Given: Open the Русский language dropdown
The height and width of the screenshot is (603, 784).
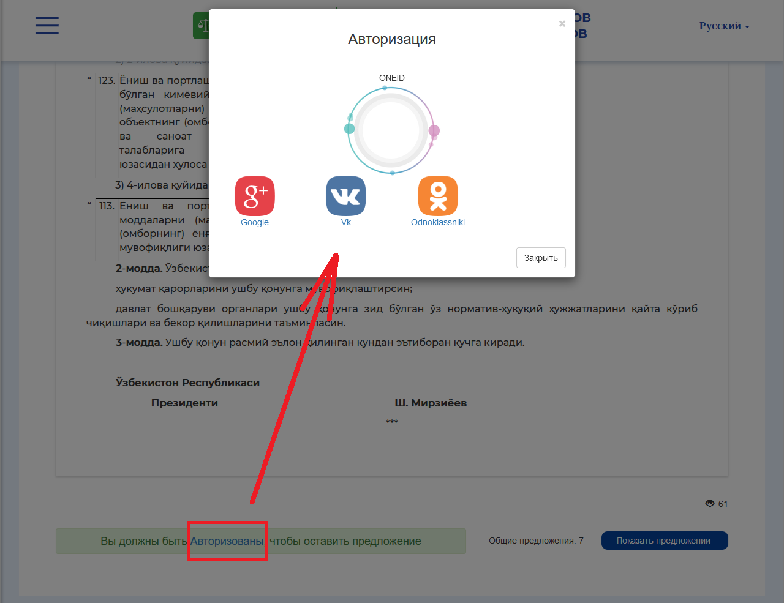Looking at the screenshot, I should click(724, 26).
